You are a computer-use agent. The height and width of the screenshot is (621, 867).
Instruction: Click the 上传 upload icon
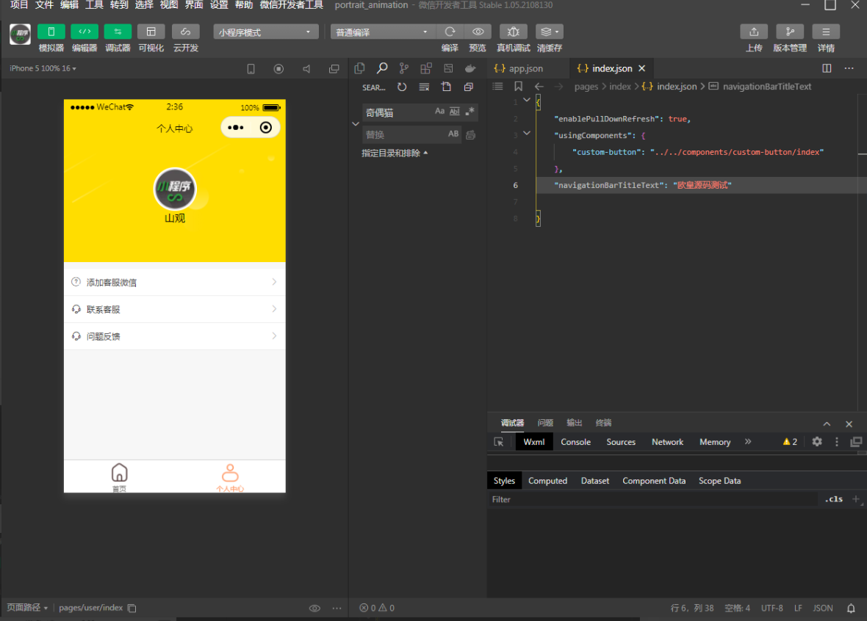[754, 32]
